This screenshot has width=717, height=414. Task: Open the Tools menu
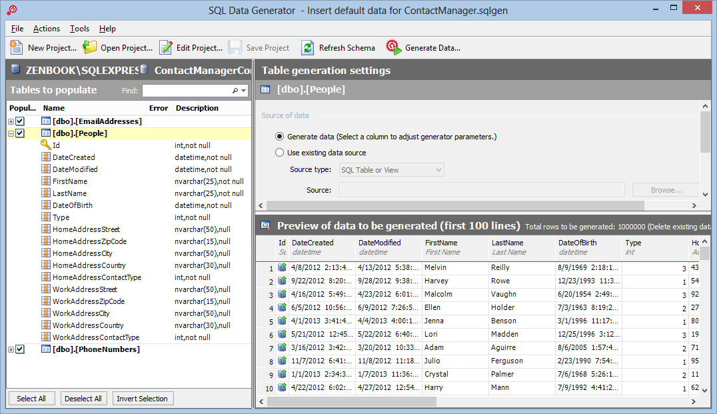coord(79,29)
